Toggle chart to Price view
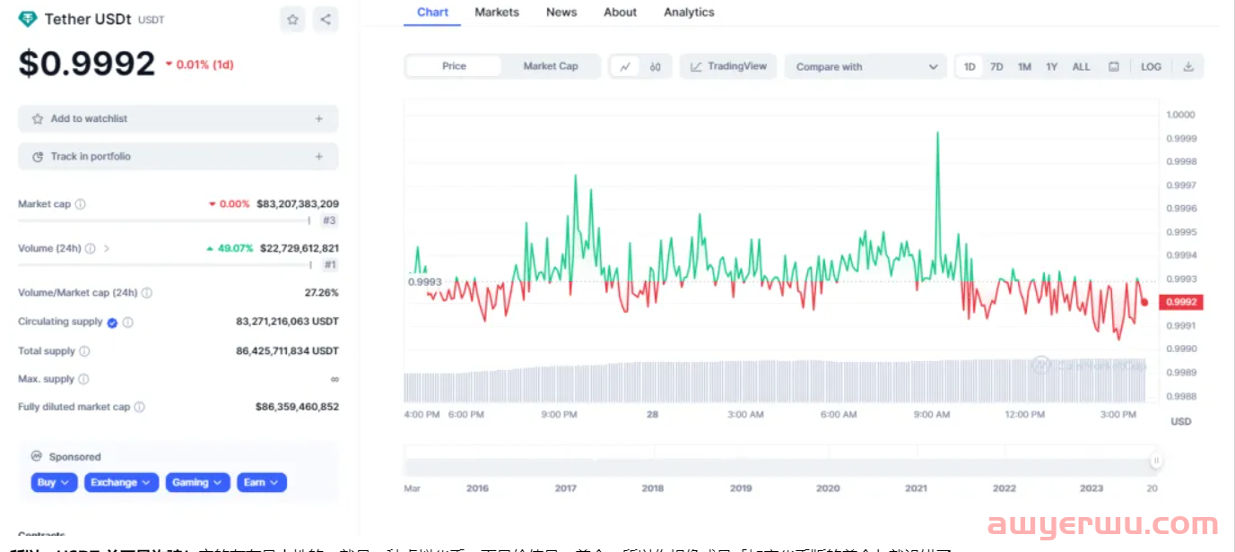1235x552 pixels. (454, 66)
